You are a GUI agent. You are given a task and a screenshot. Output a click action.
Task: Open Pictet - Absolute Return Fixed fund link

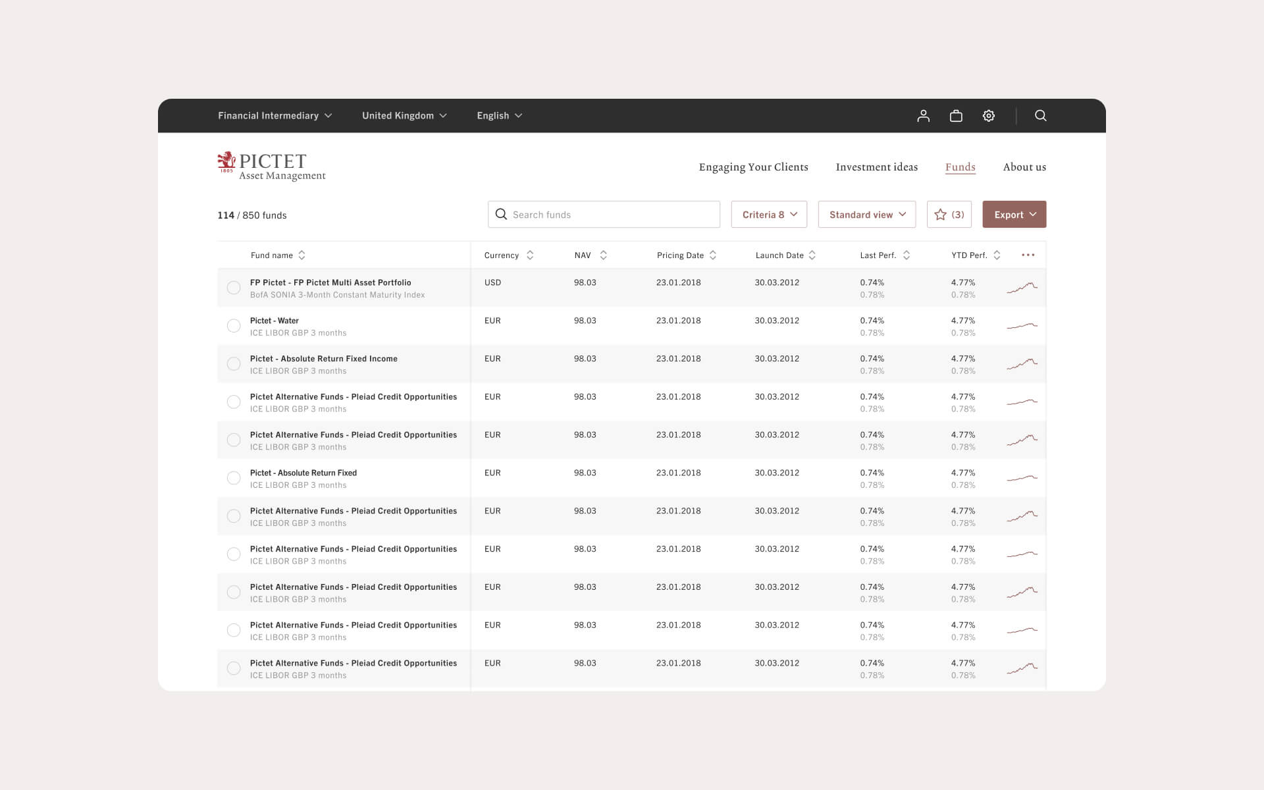[303, 473]
